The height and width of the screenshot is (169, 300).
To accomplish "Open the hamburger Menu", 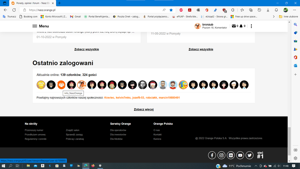I will [x=41, y=26].
